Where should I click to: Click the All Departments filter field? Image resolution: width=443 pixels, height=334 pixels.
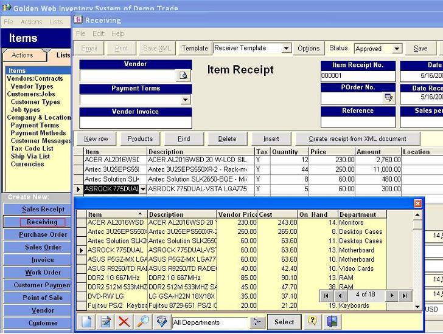click(x=210, y=322)
